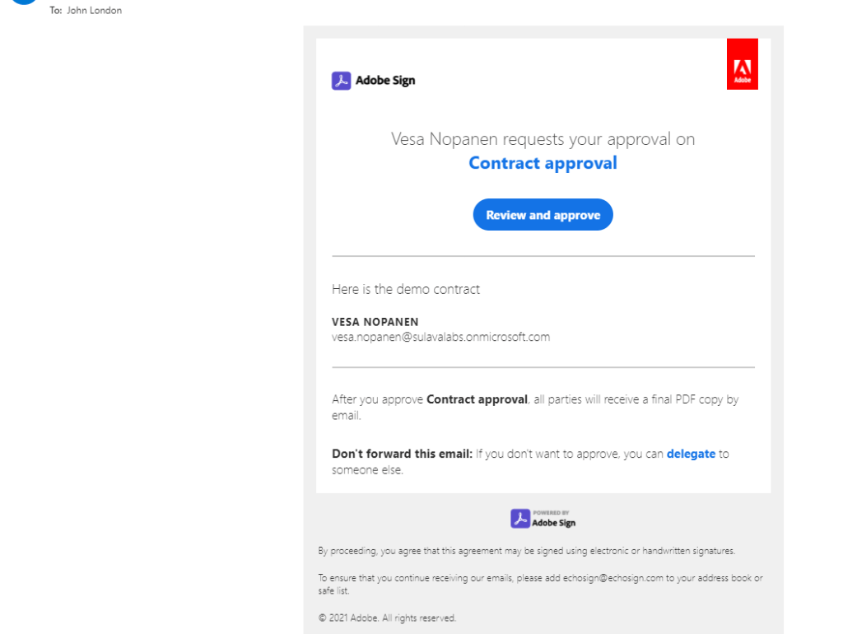Click the red Adobe logo badge

(742, 64)
